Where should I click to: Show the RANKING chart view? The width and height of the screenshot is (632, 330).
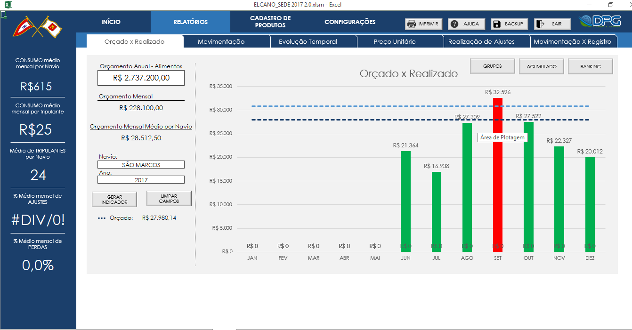click(590, 67)
